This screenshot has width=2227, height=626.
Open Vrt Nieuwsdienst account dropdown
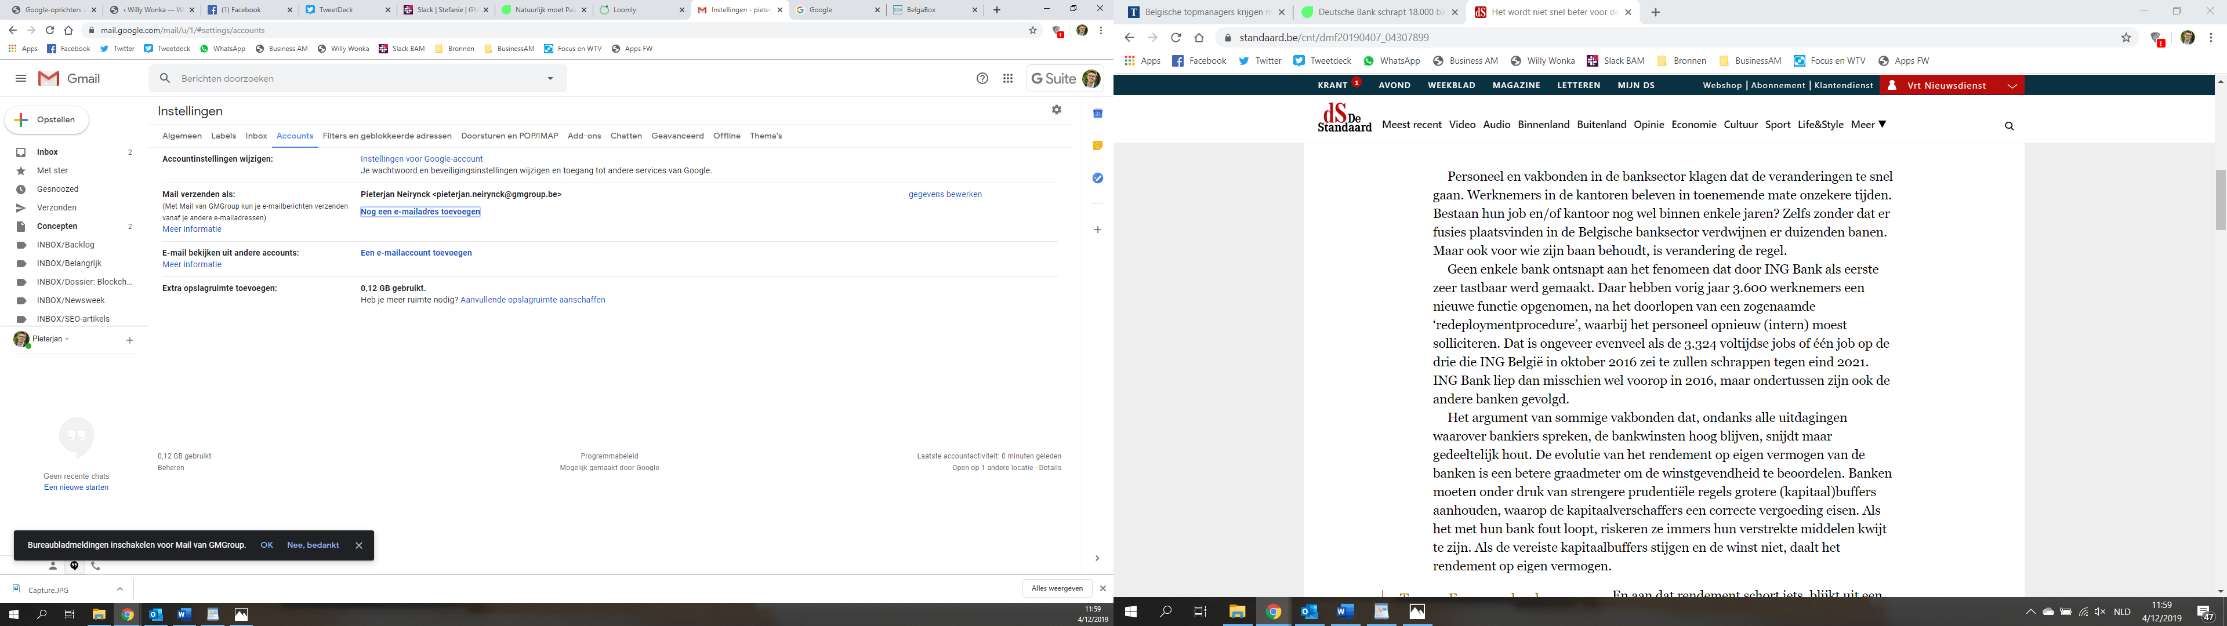(2012, 86)
